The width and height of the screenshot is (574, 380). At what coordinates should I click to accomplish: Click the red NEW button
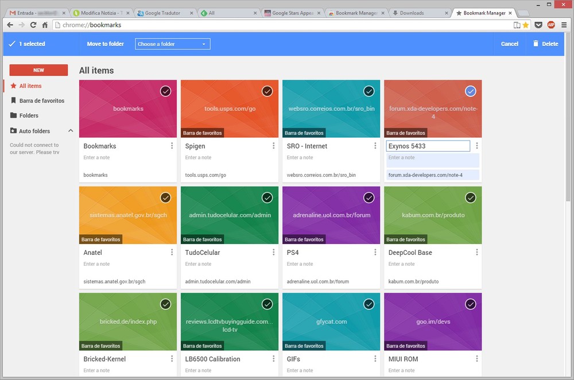click(x=38, y=70)
